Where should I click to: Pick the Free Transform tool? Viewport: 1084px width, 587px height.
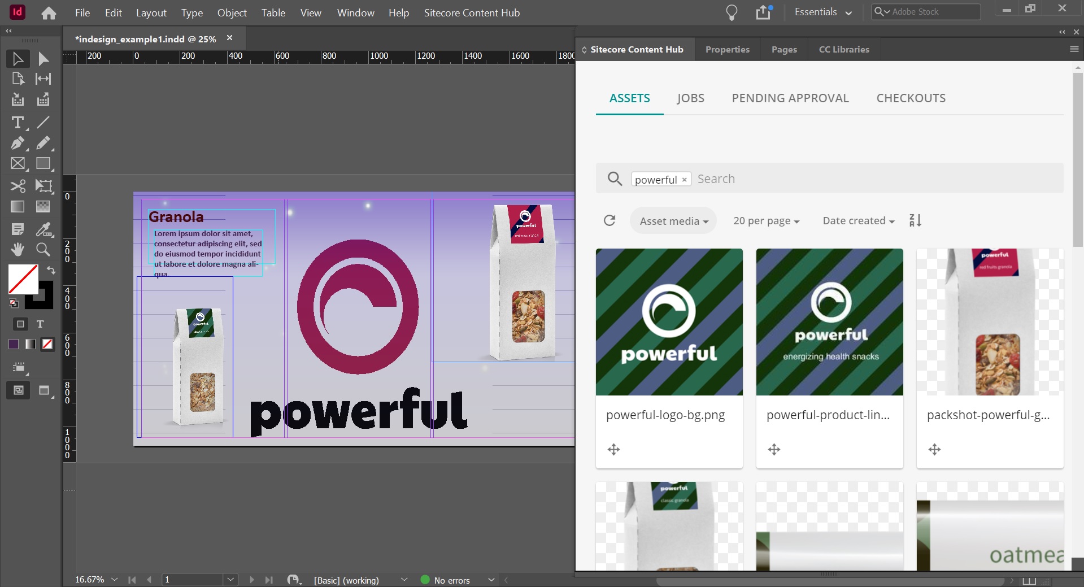[43, 186]
